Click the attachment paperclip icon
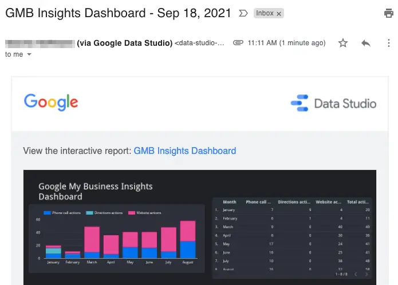This screenshot has width=398, height=285. click(238, 42)
